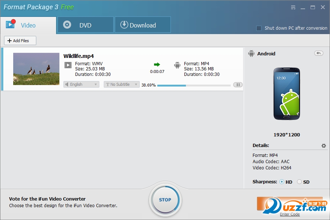
Task: Click the Android robot icon beside output format
Action: click(177, 65)
